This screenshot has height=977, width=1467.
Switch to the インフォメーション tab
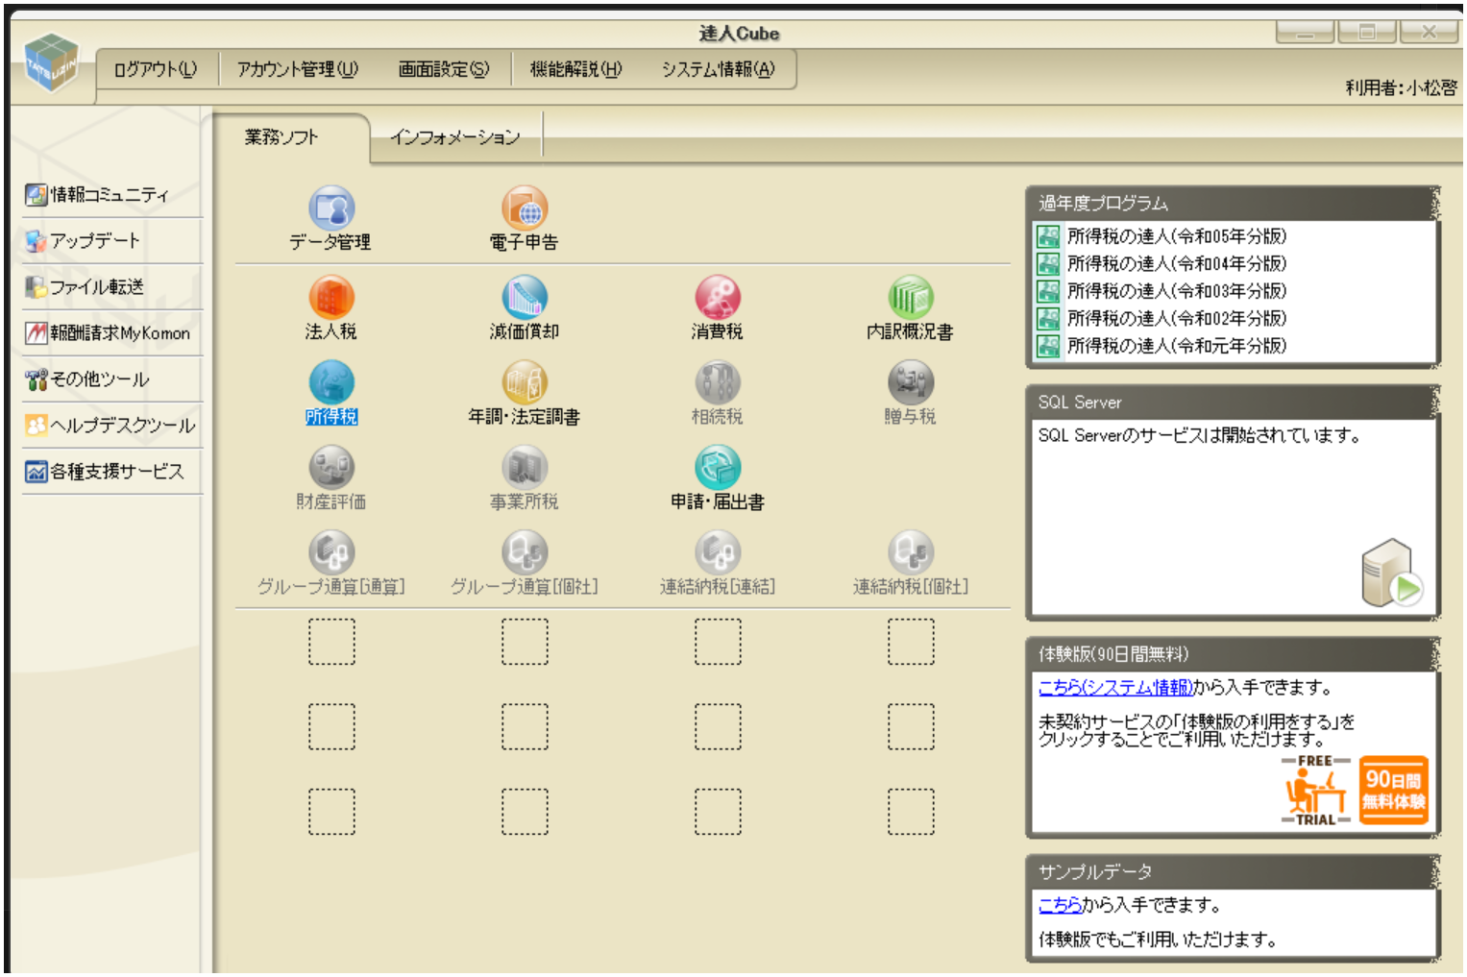tap(455, 137)
